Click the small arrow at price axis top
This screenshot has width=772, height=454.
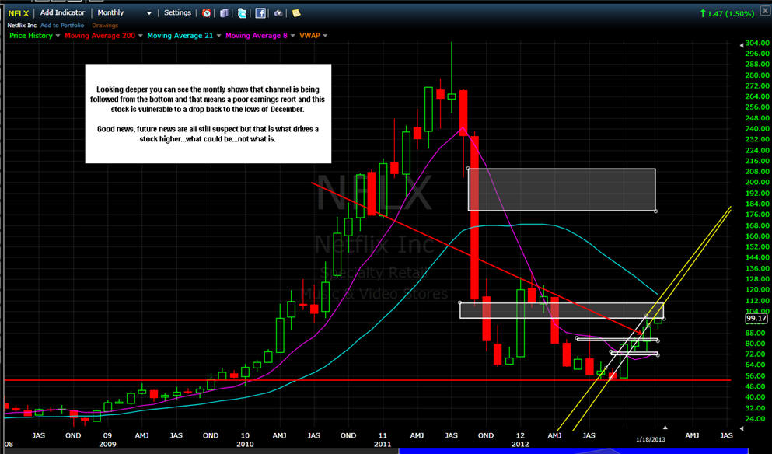click(x=742, y=45)
